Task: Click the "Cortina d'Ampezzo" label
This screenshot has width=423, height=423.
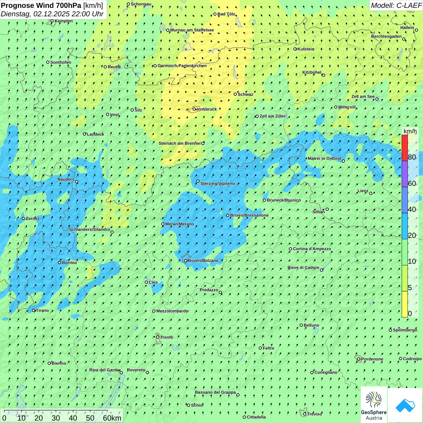Action: pyautogui.click(x=312, y=249)
